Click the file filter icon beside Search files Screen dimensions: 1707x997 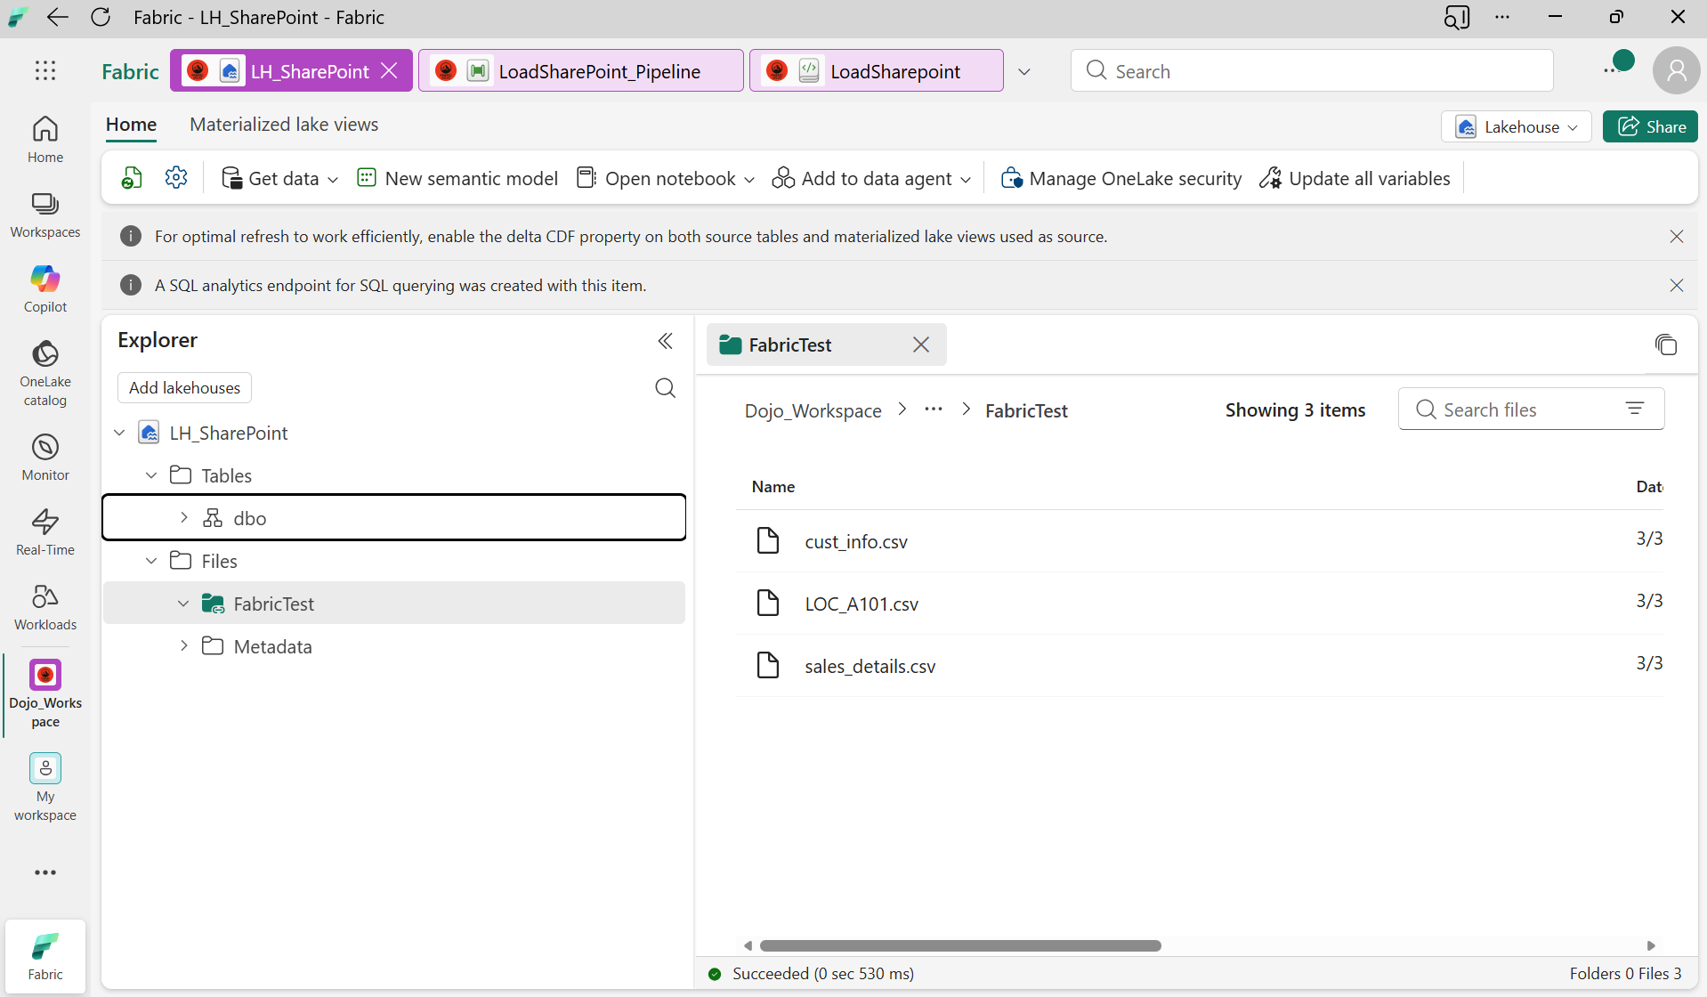(x=1637, y=408)
